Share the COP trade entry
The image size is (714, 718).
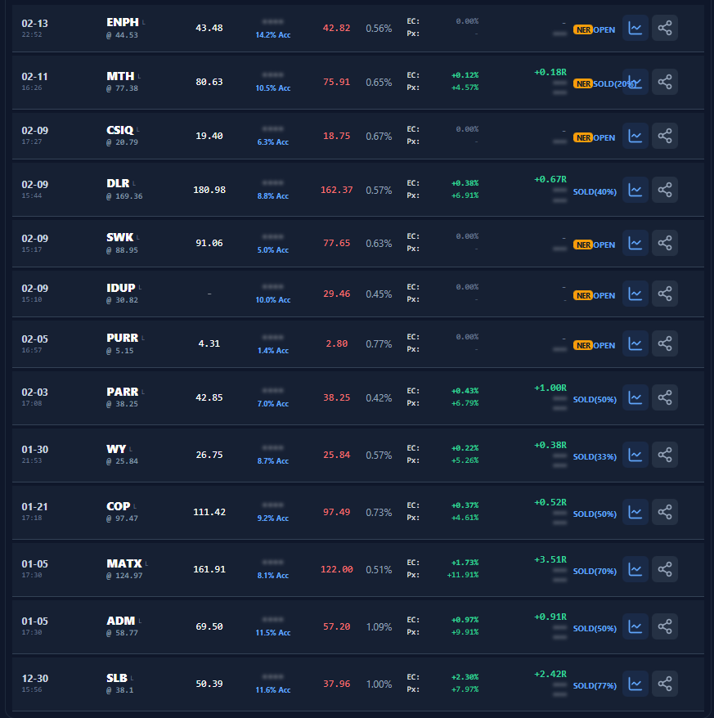pos(665,512)
